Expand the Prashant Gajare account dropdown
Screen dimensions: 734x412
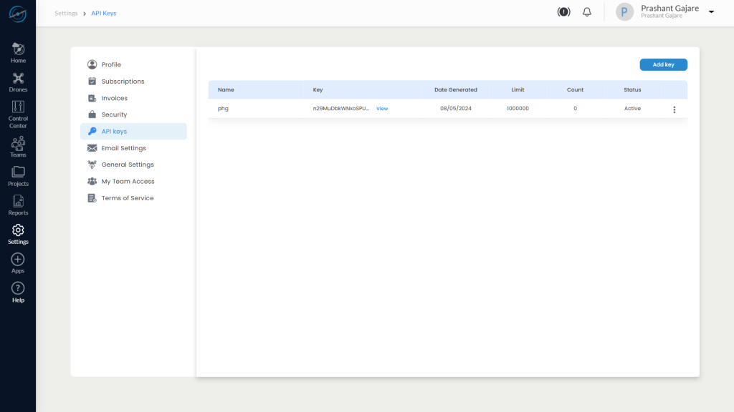coord(710,12)
